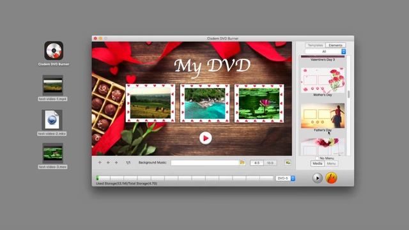Click the template list scrollbar
409x230 pixels.
tap(349, 95)
